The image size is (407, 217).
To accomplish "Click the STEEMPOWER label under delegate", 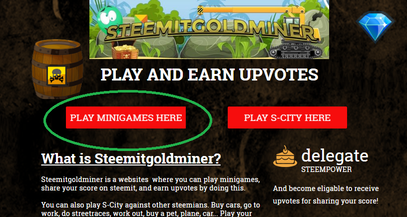I will (x=327, y=169).
